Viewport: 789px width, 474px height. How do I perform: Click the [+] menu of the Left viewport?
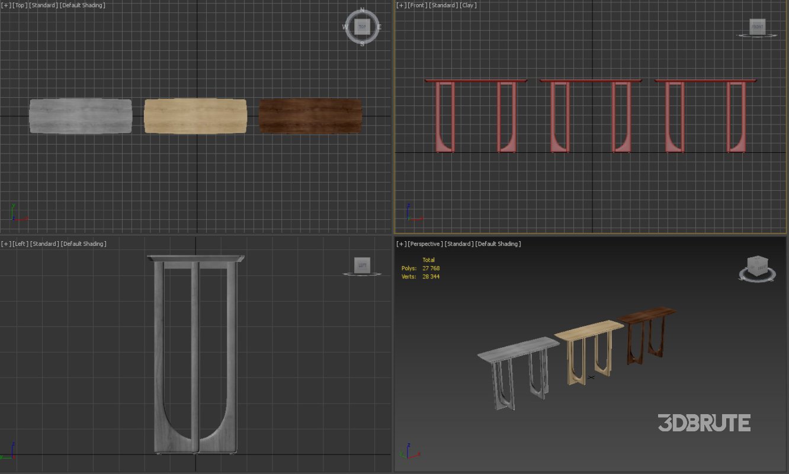click(5, 244)
